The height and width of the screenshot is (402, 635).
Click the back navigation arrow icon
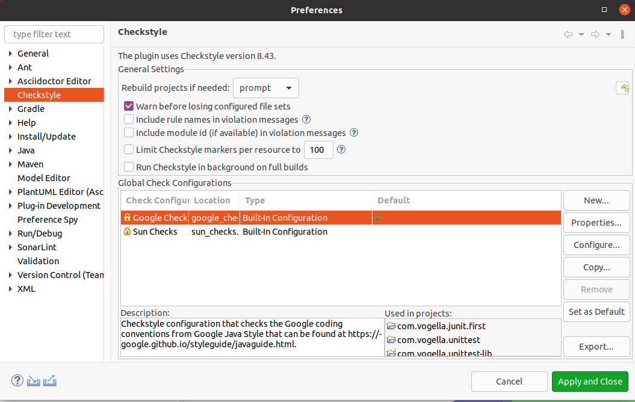tap(568, 34)
